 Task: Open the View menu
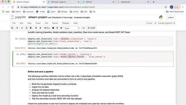(29, 23)
